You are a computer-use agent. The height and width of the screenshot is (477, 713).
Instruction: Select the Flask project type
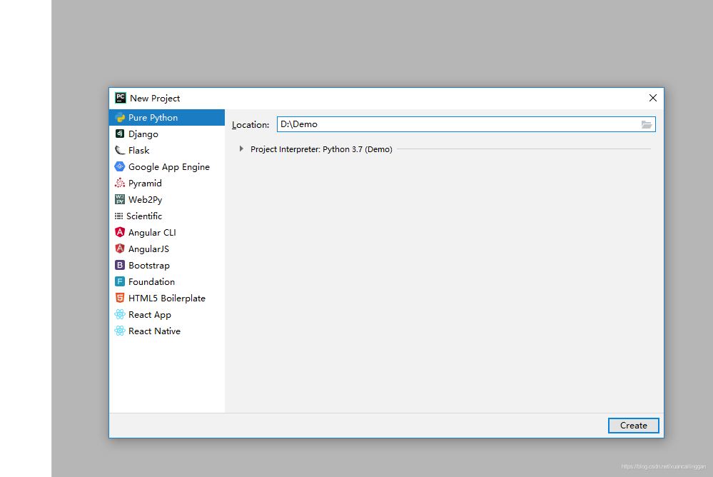click(167, 150)
